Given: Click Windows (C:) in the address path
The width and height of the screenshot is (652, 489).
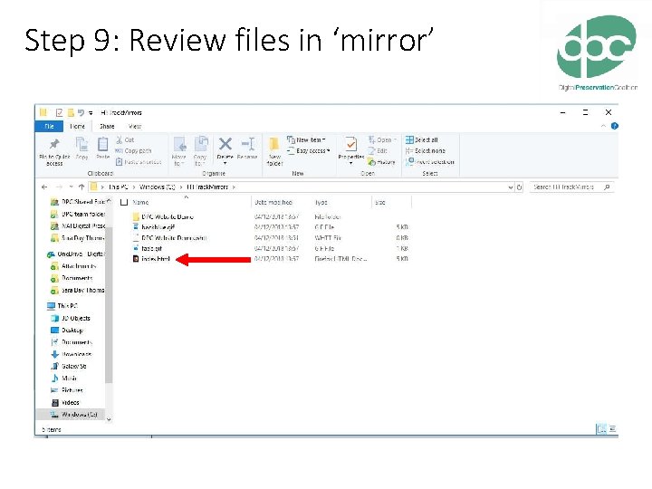Looking at the screenshot, I should (x=158, y=187).
